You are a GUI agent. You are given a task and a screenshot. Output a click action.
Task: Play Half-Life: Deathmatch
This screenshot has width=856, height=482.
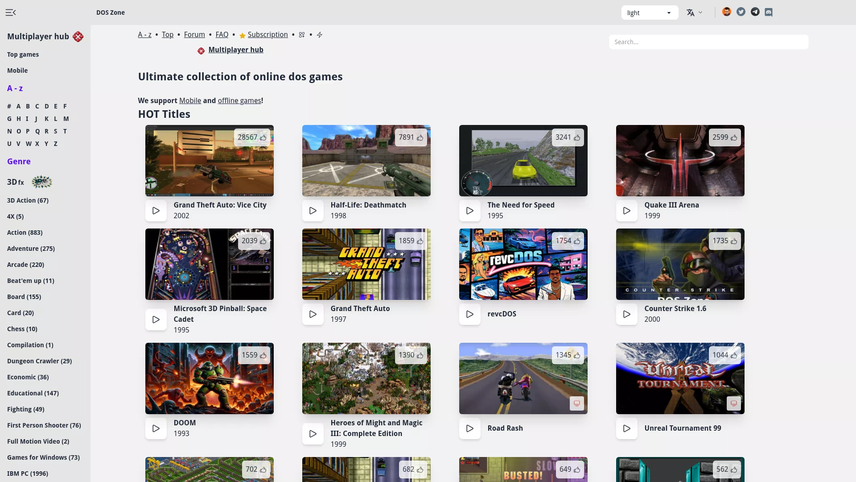(x=313, y=211)
